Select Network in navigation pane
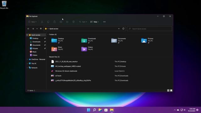The image size is (201, 113). point(34,68)
